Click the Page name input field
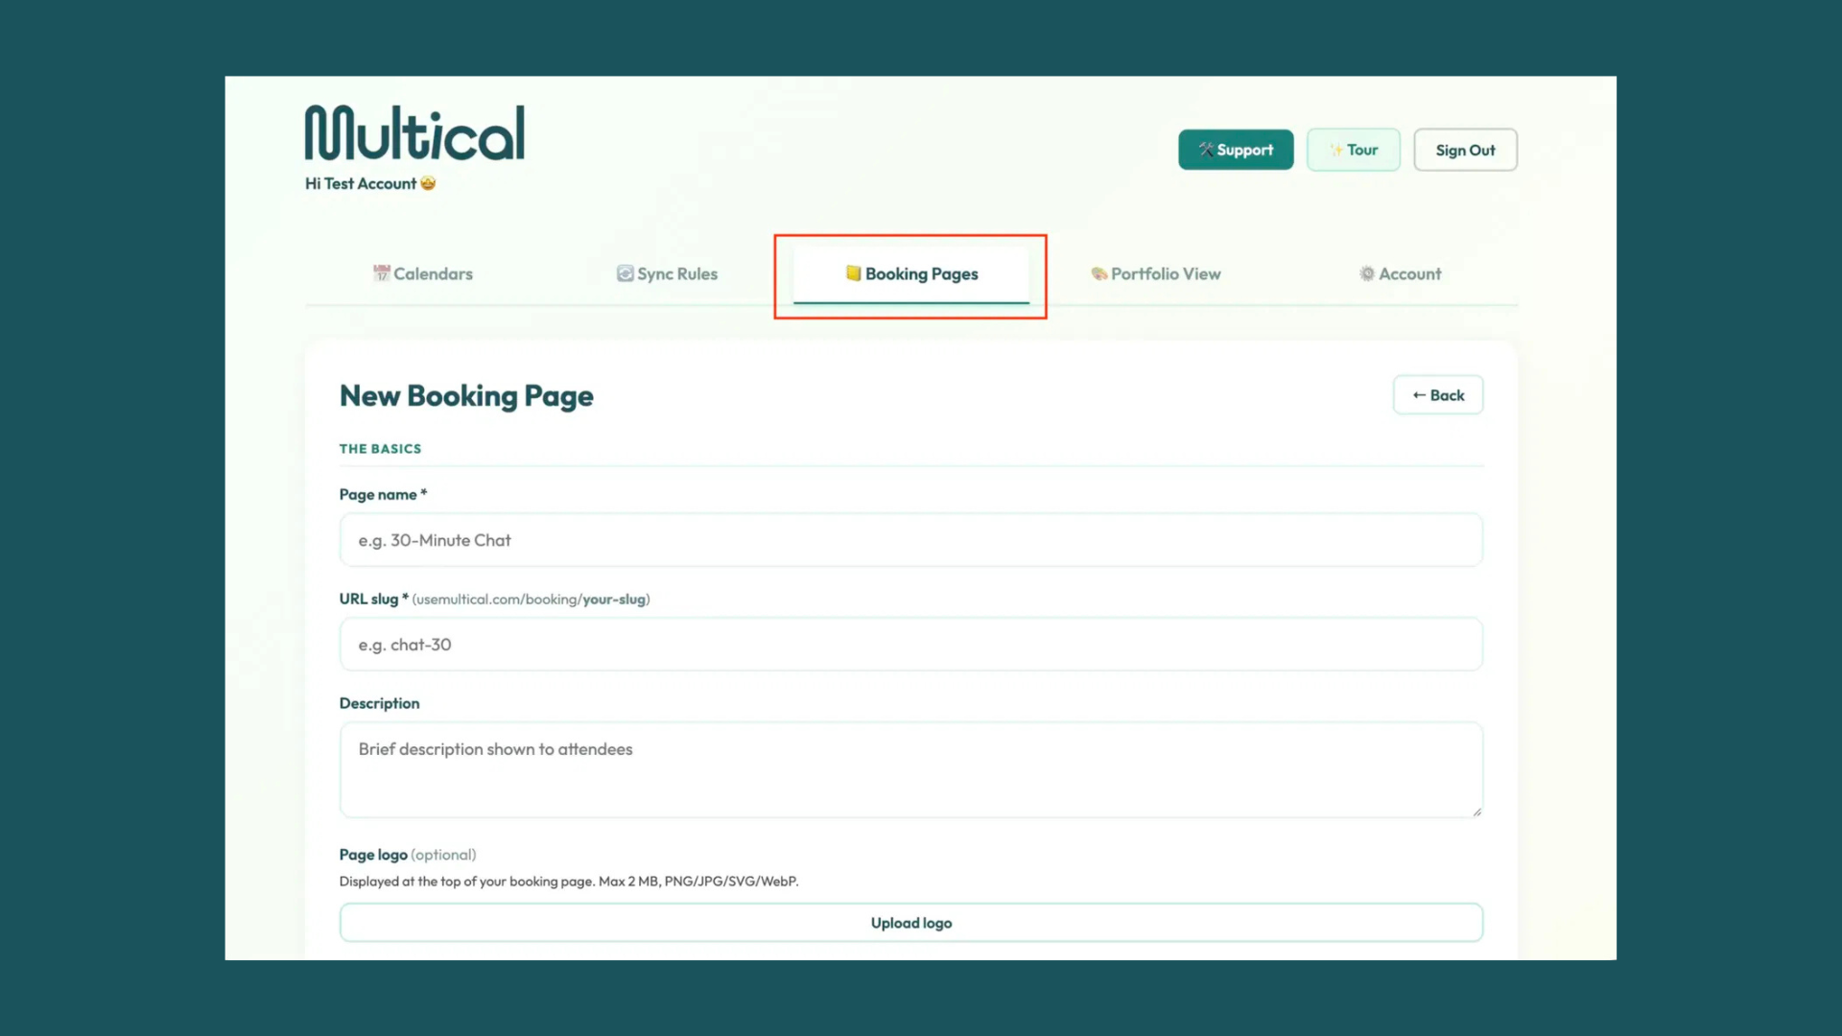 (910, 540)
